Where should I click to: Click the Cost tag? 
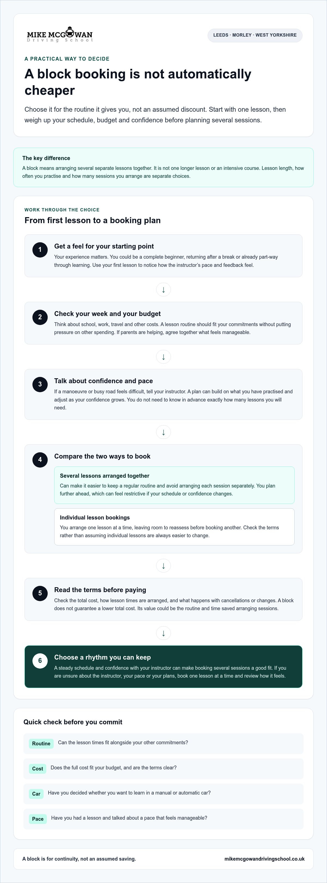point(38,769)
